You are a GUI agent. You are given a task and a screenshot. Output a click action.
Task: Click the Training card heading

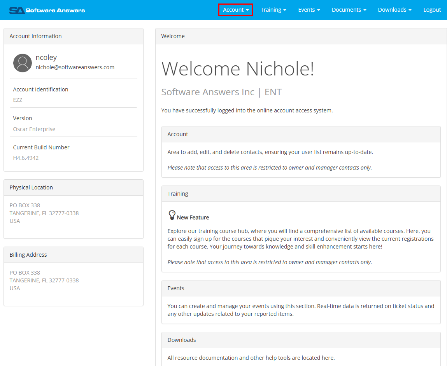tap(178, 194)
